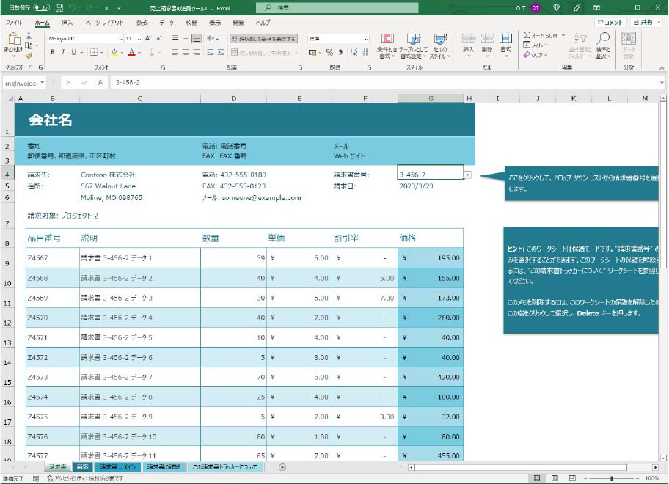The image size is (669, 484).
Task: Open the rngInvoice name box dropdown
Action: (43, 83)
